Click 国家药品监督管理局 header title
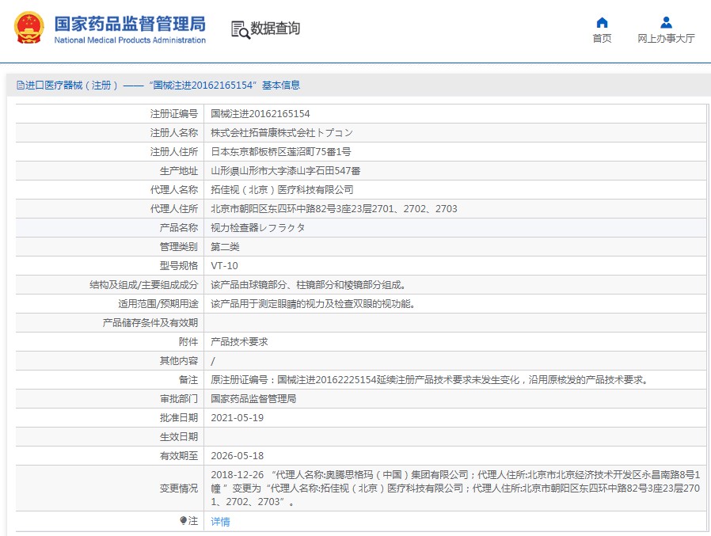711x536 pixels. 130,24
